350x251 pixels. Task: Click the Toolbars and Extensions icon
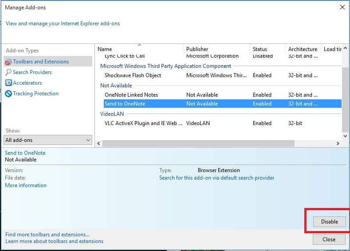pyautogui.click(x=8, y=62)
